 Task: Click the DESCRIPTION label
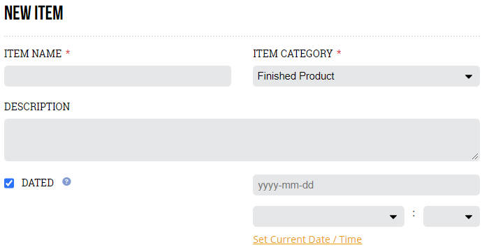coord(37,107)
